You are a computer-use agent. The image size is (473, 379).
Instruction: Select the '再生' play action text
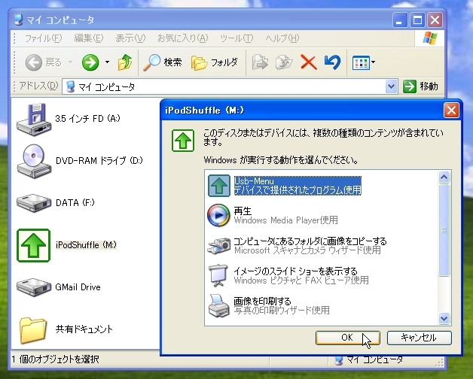(x=243, y=211)
